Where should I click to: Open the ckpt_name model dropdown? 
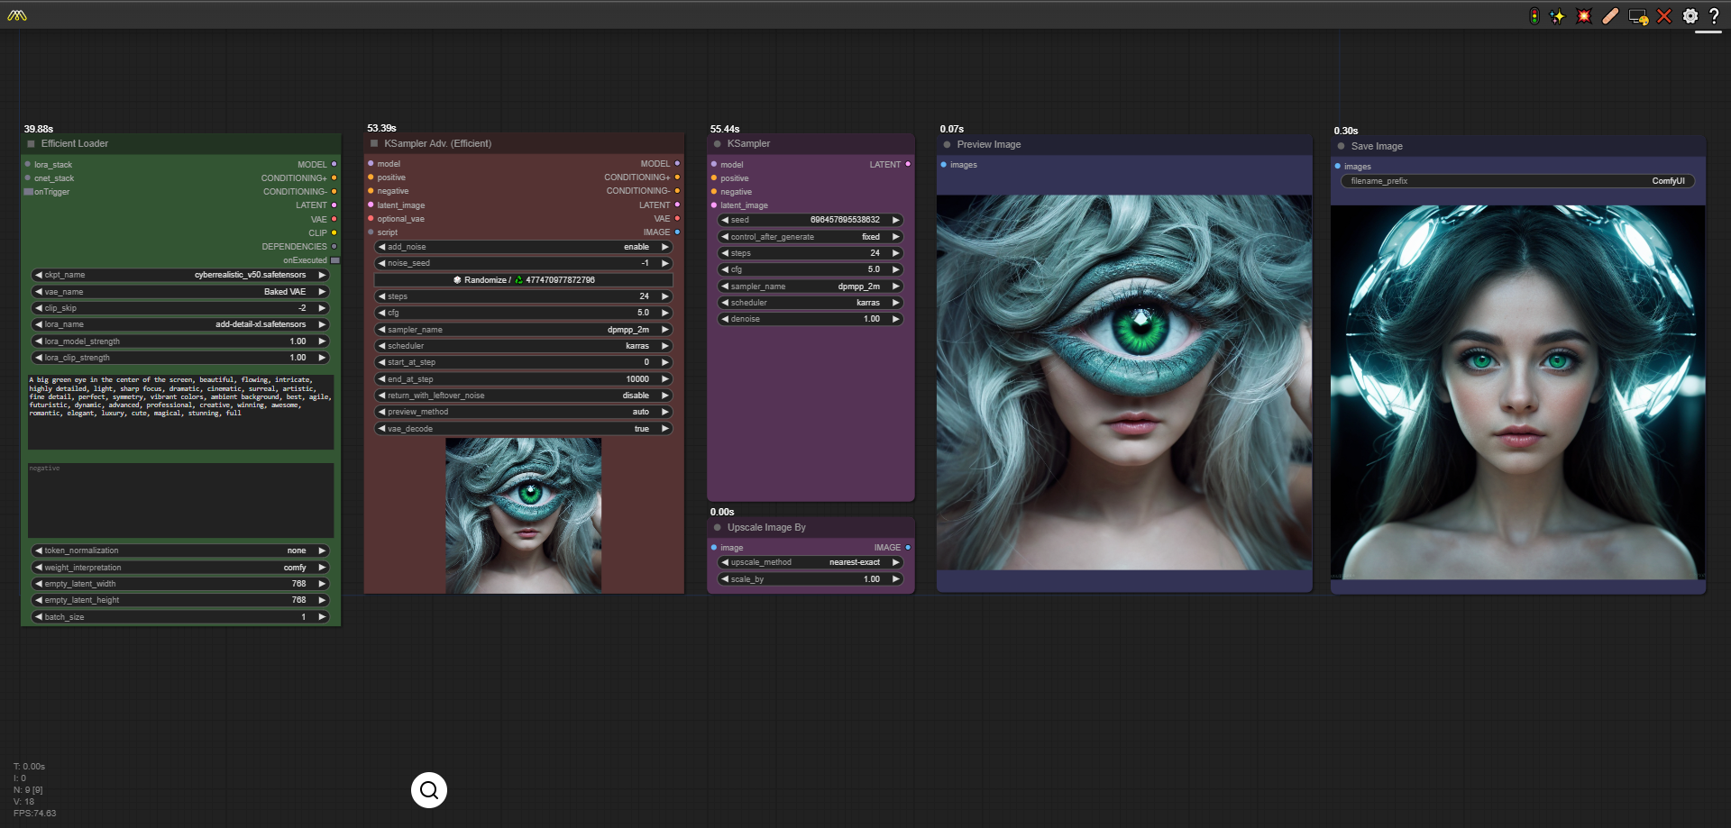[x=180, y=275]
